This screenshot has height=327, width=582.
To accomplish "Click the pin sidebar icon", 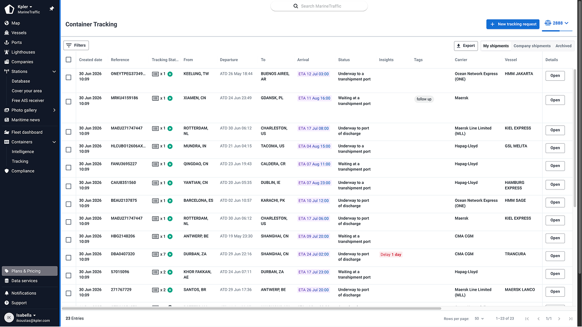I will coord(52,9).
